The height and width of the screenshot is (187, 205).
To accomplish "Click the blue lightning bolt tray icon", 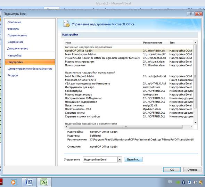I will [x=189, y=182].
